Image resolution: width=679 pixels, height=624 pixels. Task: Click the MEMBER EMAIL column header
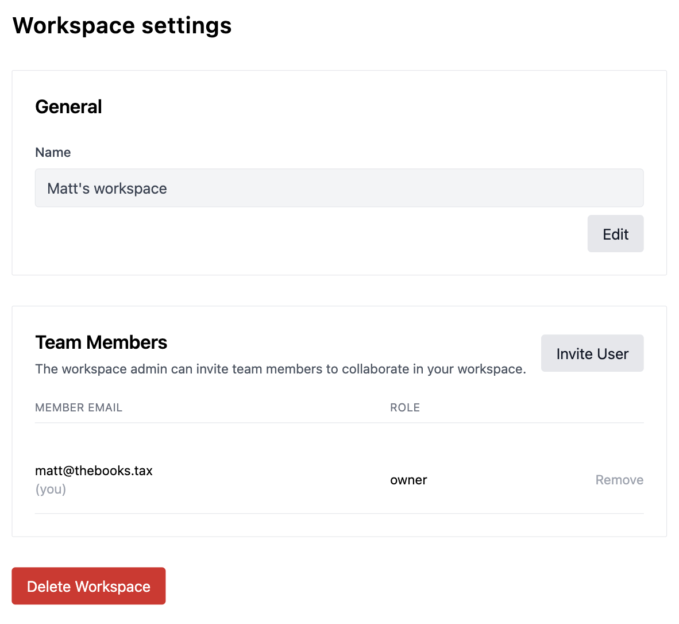coord(79,407)
